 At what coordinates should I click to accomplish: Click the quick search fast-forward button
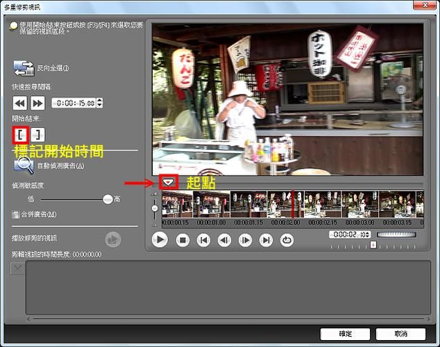click(x=37, y=103)
